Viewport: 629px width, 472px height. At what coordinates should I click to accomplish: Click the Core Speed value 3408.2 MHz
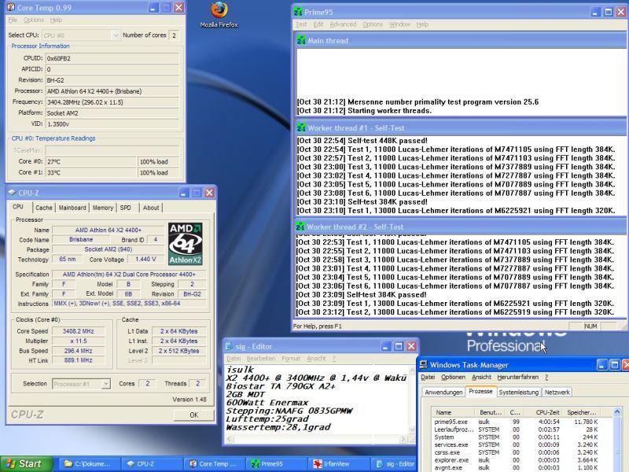pyautogui.click(x=79, y=331)
